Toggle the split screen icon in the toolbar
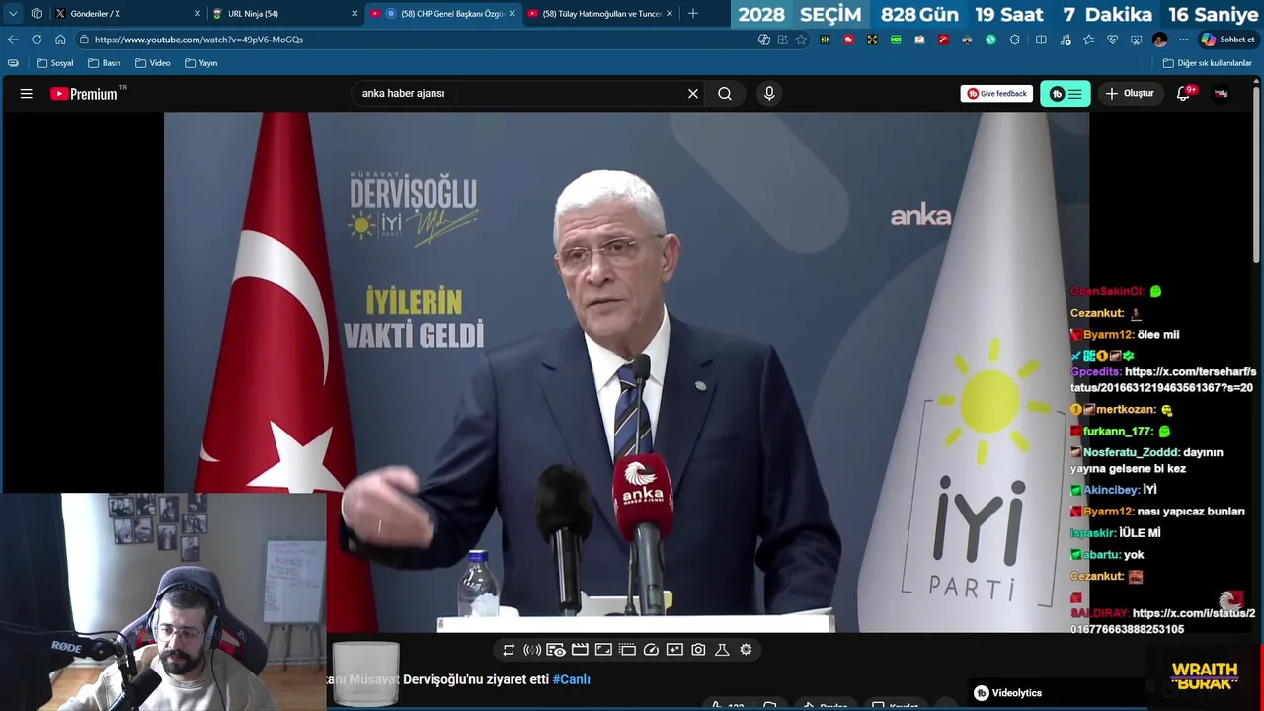This screenshot has width=1264, height=711. coord(1041,39)
